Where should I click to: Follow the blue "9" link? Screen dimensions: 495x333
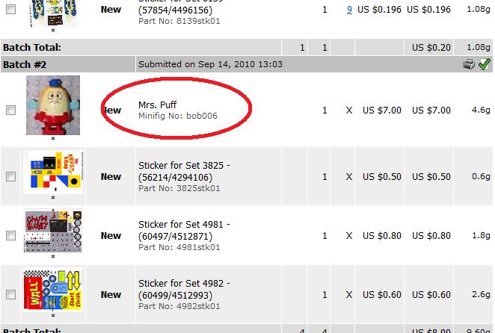pos(350,10)
